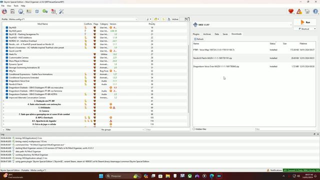This screenshot has height=180, width=320.
Task: Toggle the SkyHUD patch mod checkbox
Action: pos(7,31)
